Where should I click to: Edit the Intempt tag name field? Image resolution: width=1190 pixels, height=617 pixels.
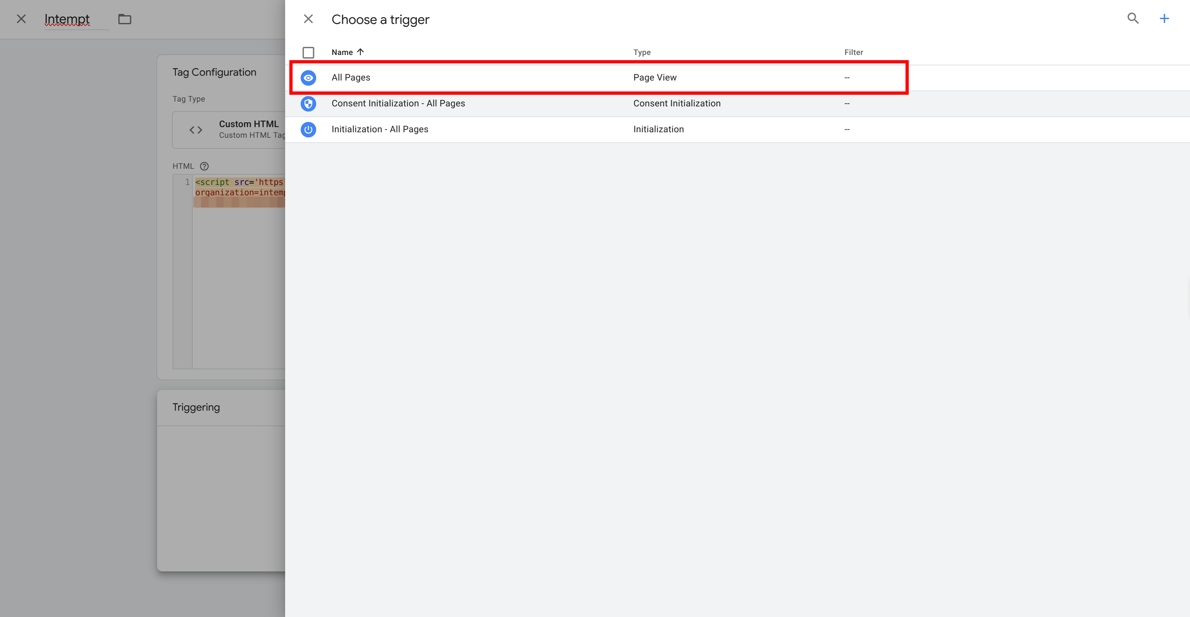[76, 19]
